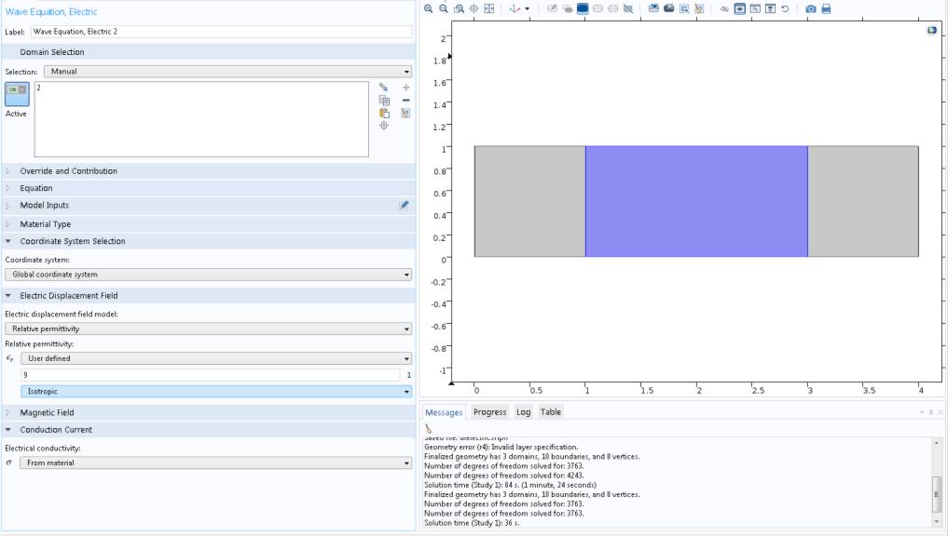Open Electrical conductivity From material dropdown
The width and height of the screenshot is (948, 536).
click(216, 463)
